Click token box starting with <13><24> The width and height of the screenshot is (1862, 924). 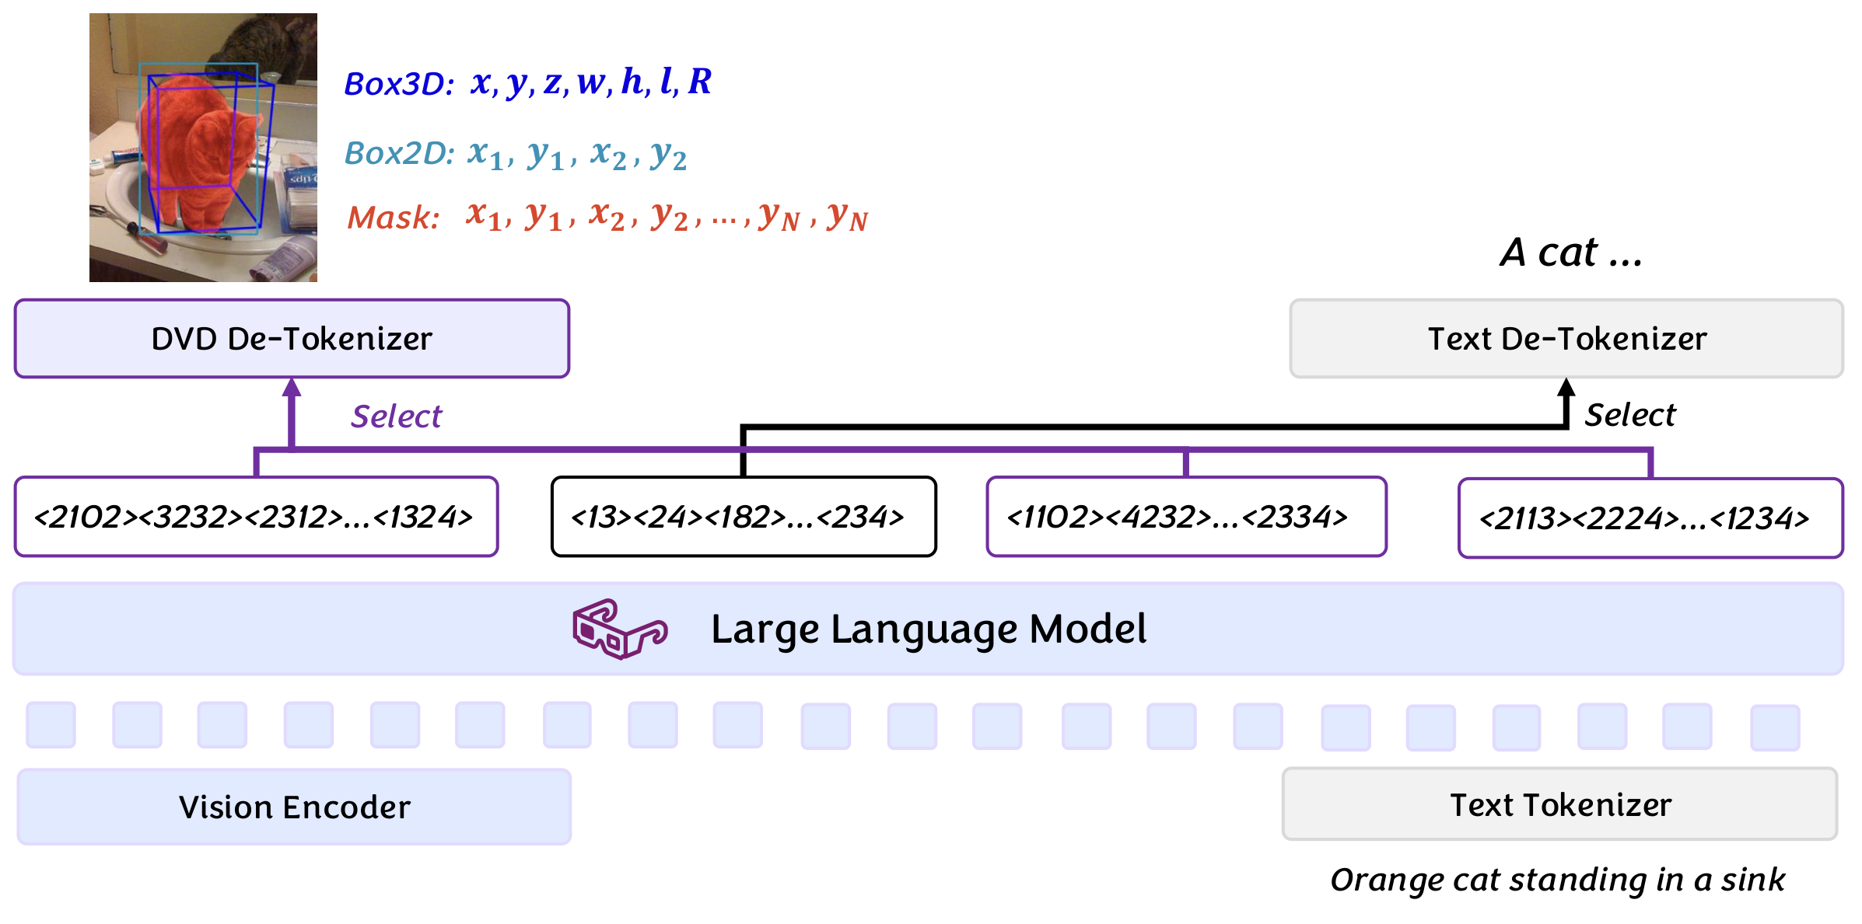click(x=744, y=517)
